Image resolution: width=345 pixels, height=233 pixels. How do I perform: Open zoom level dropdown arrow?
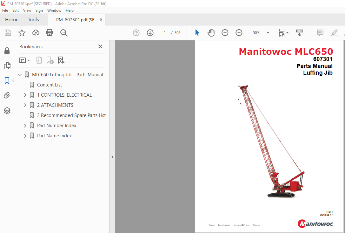pos(268,33)
